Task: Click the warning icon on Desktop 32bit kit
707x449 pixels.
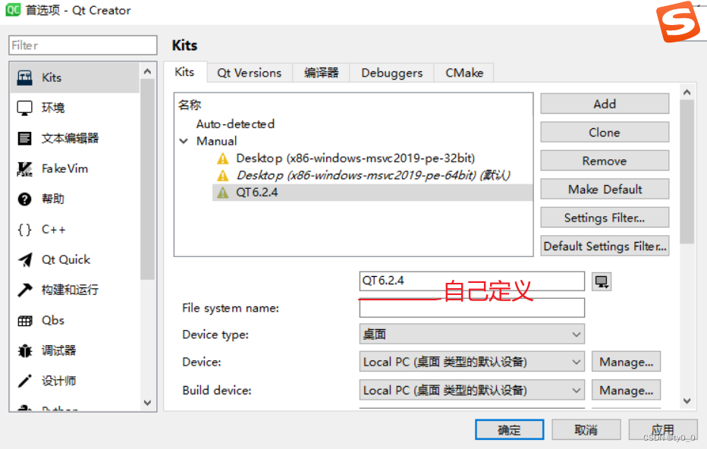Action: coord(223,159)
